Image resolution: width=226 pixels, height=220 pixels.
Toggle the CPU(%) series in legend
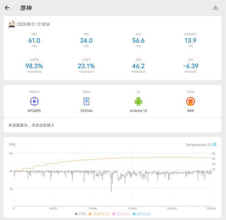121,214
